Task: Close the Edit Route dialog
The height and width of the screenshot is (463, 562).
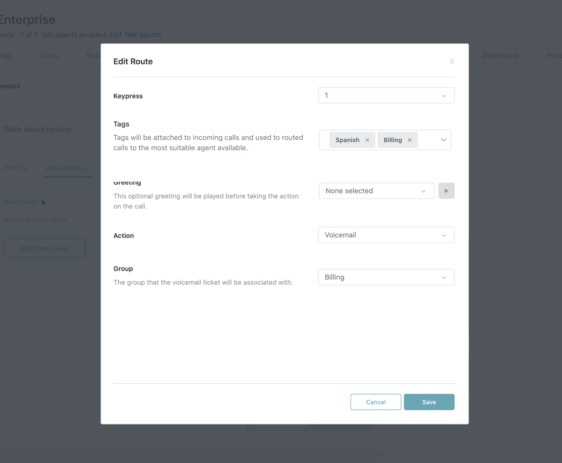Action: 452,61
